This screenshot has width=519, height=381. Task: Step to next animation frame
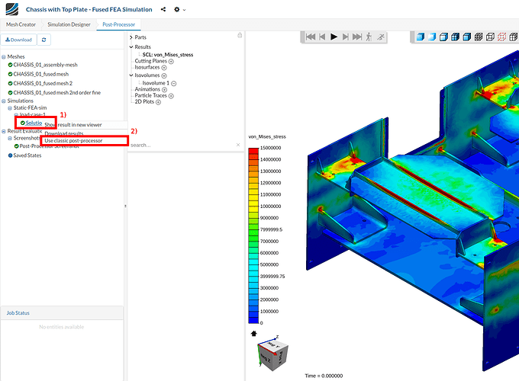pos(345,37)
